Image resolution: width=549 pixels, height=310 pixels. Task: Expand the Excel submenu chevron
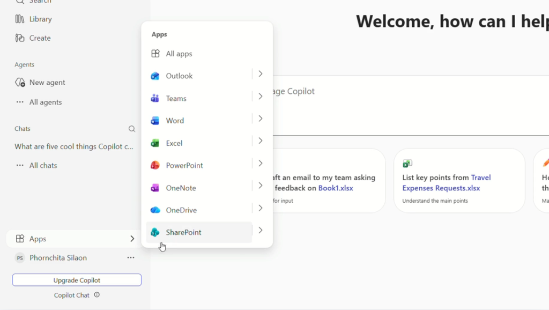click(261, 141)
